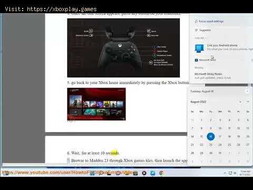Click the media player taskbar icon
This screenshot has width=253, height=190.
tap(144, 173)
